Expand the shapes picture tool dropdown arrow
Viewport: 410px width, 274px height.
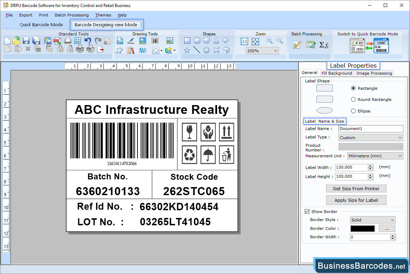174,50
